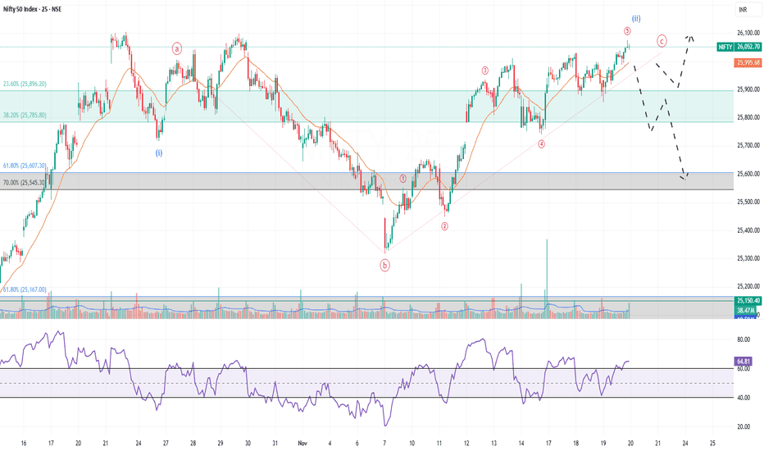
Task: Click the Nifty 50 Index symbol title
Action: click(32, 9)
